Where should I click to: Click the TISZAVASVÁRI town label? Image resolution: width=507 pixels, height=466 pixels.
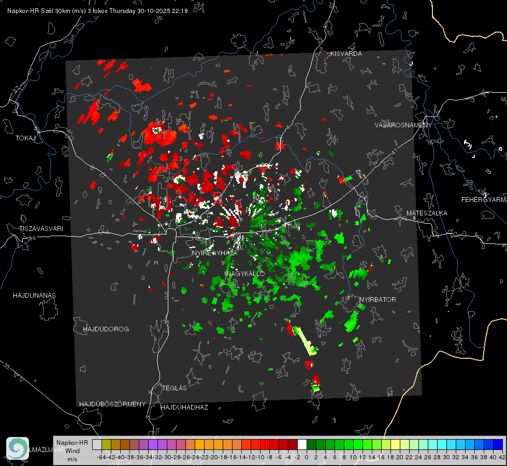tap(41, 229)
